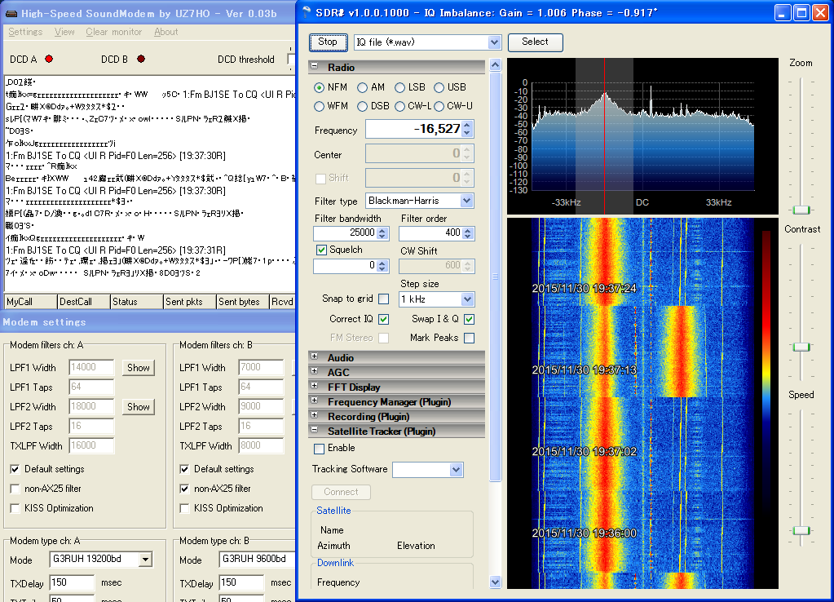The height and width of the screenshot is (602, 834).
Task: Expand Frequency Manager (Plugin) section
Action: point(315,401)
